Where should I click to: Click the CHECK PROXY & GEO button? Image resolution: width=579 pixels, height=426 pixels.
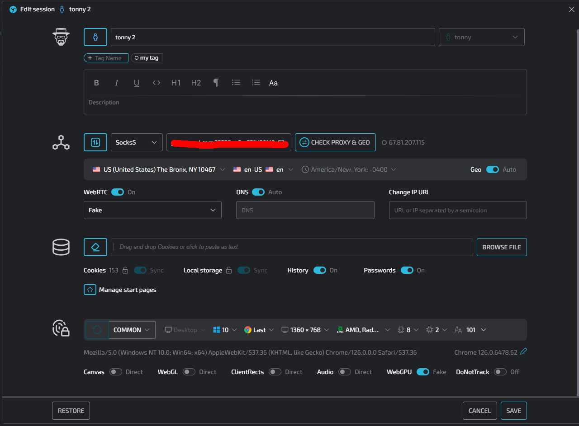tap(335, 142)
